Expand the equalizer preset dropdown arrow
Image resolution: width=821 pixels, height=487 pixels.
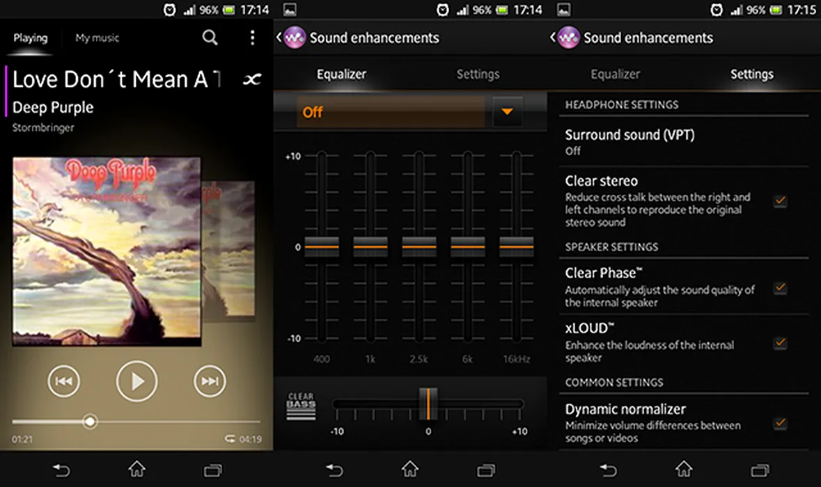click(507, 112)
